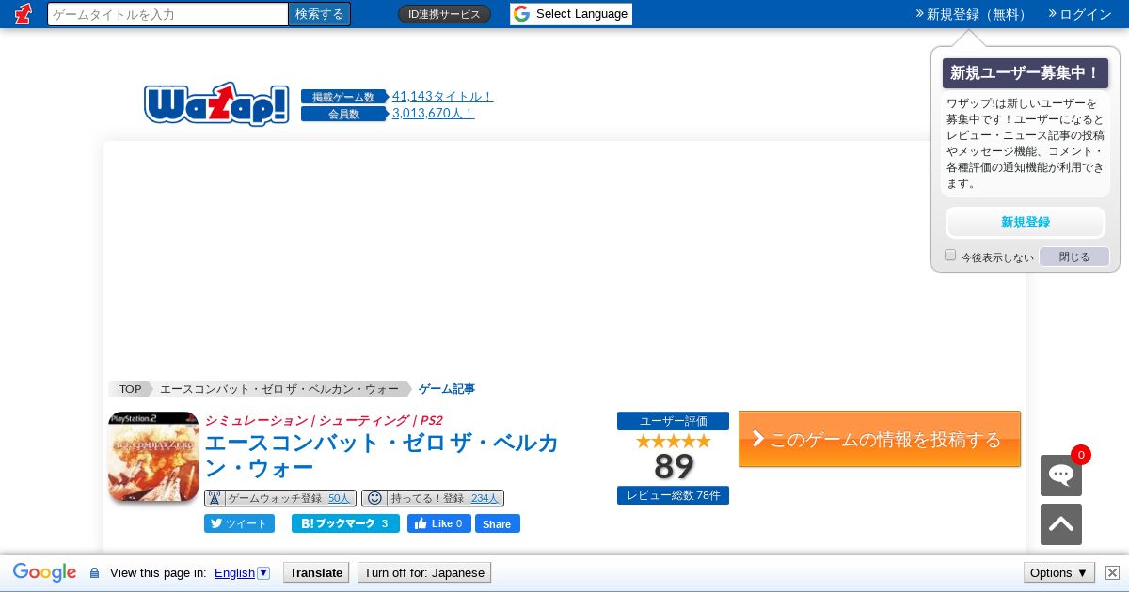Viewport: 1129px width, 592px height.
Task: Click the English language link
Action: [x=234, y=572]
